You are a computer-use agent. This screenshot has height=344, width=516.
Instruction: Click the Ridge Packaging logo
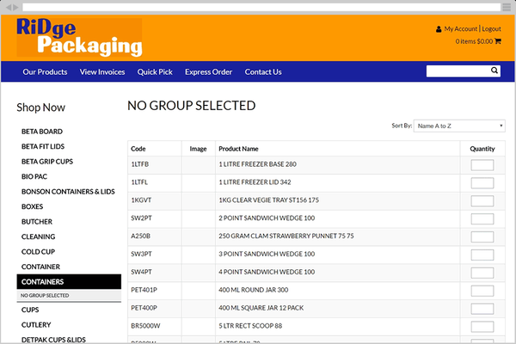[79, 37]
